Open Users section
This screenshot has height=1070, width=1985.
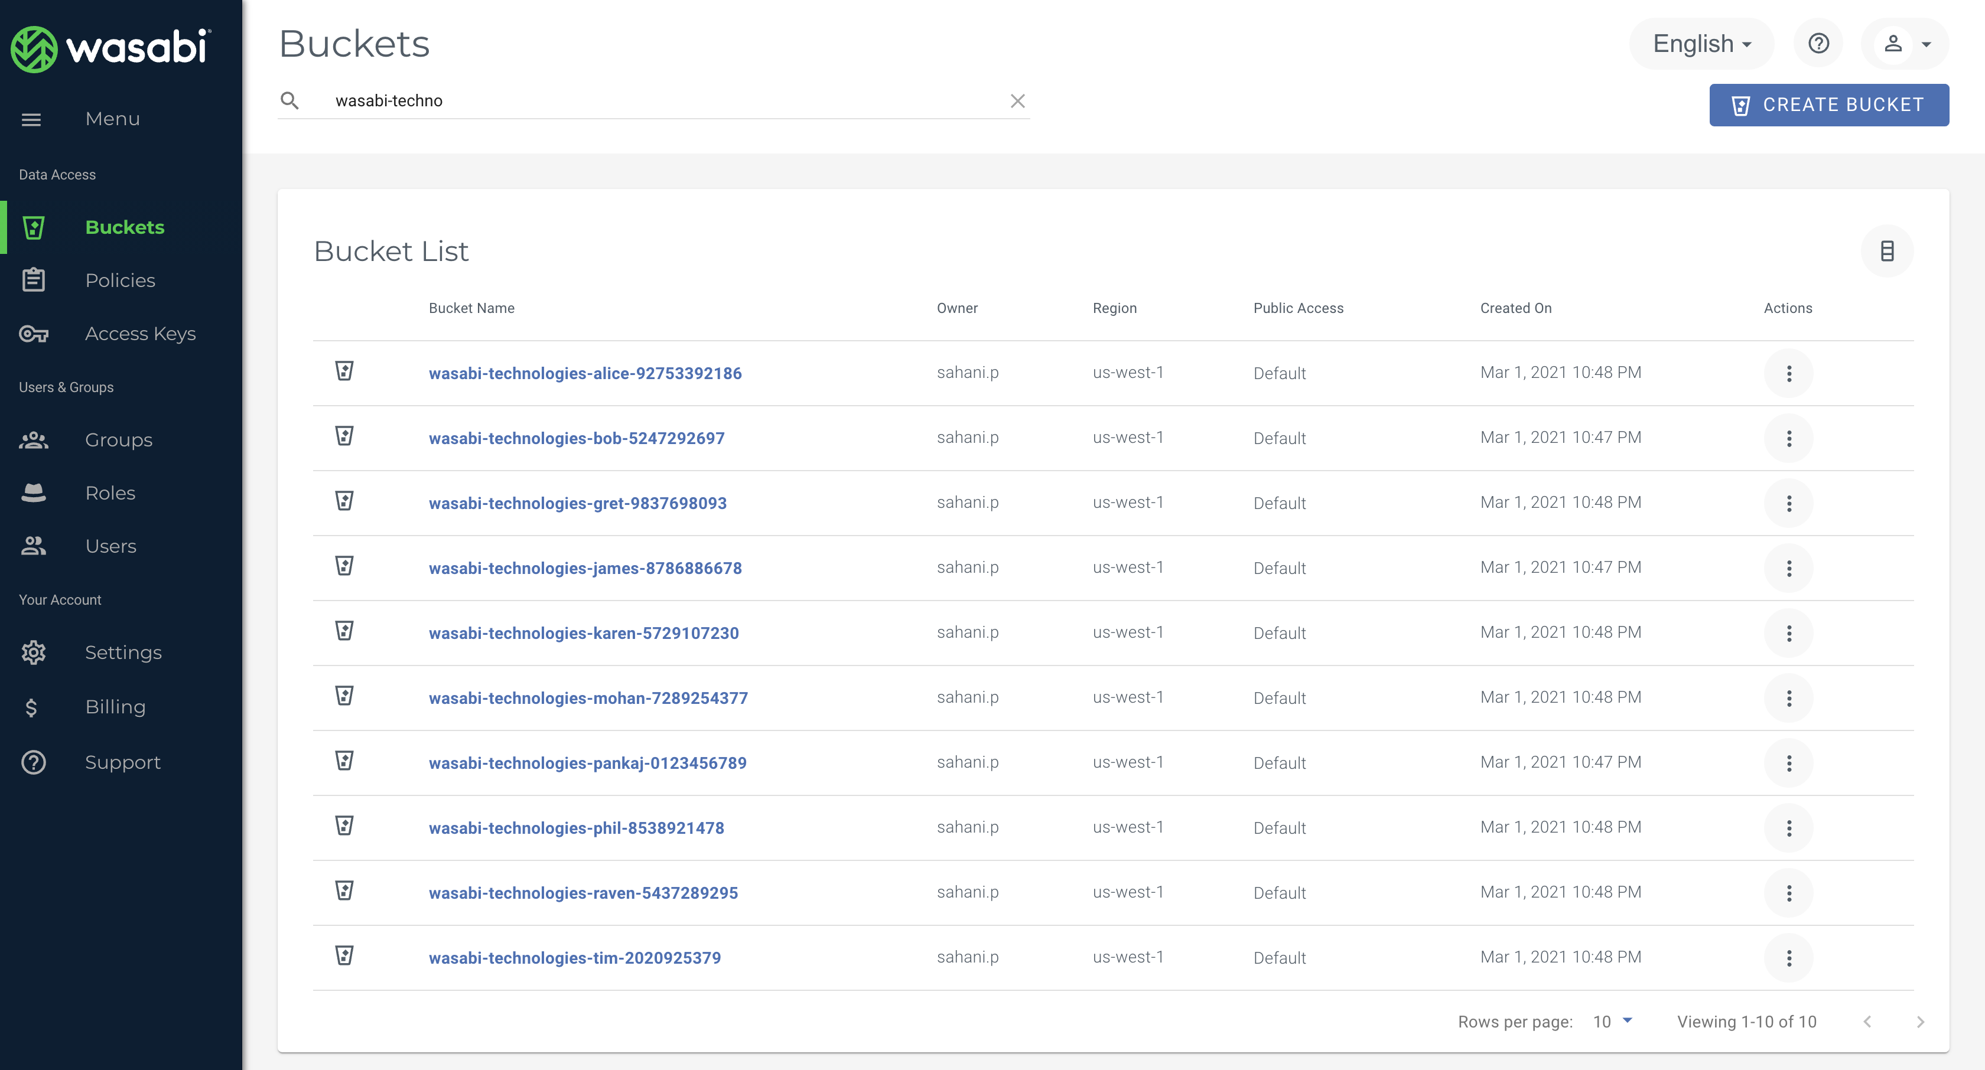pos(121,546)
